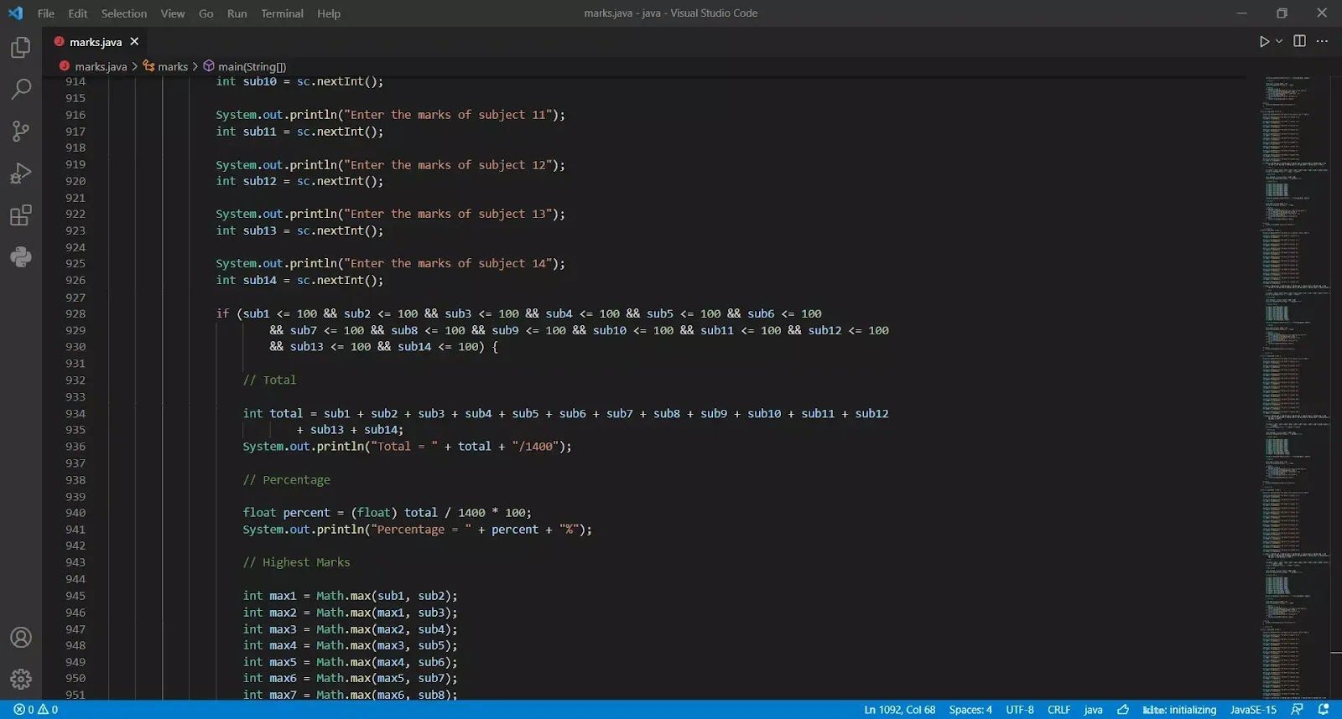Click the CRLF end-of-line selector

(x=1059, y=710)
